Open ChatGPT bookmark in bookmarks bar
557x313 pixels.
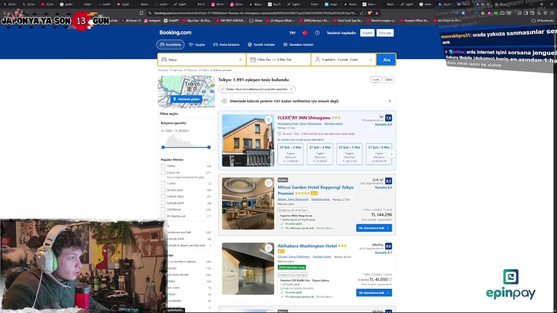171,20
